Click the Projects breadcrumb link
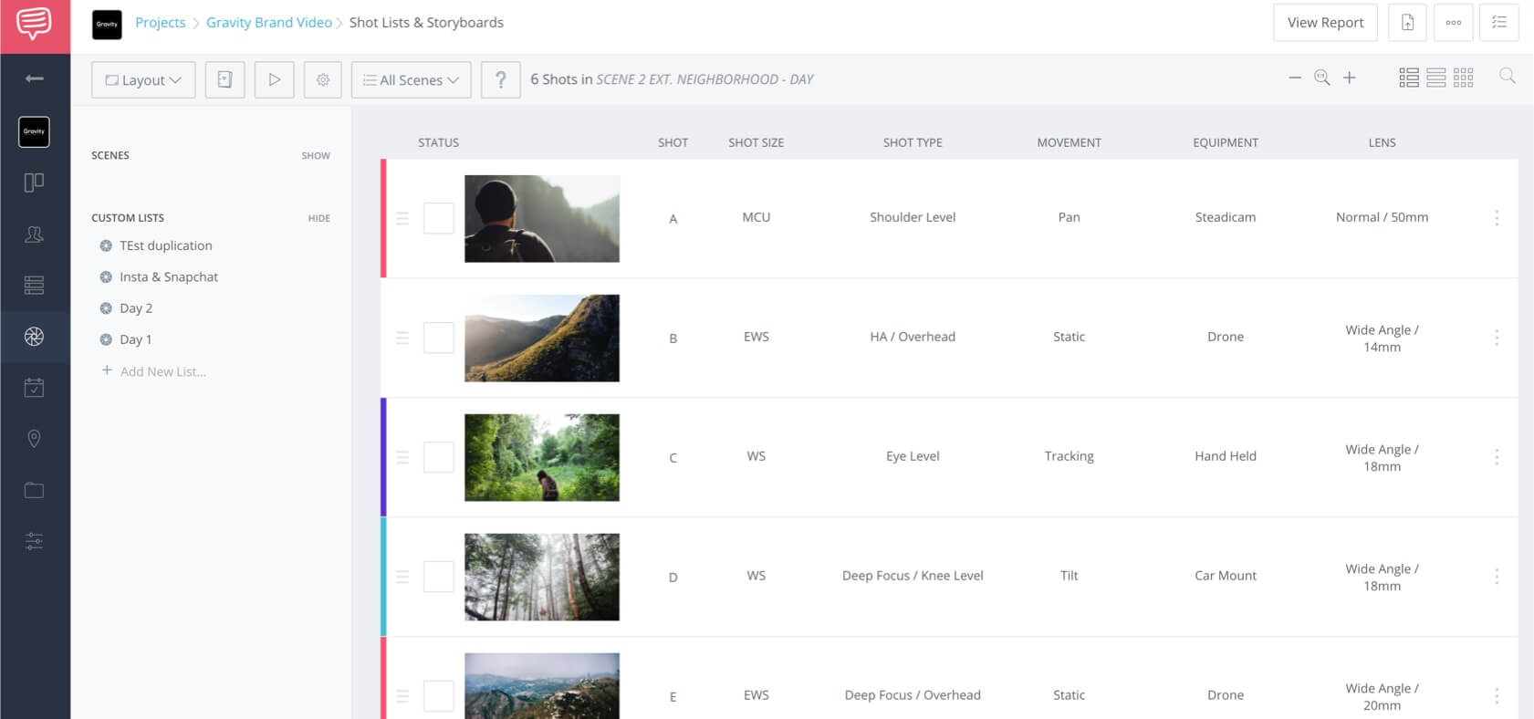This screenshot has height=719, width=1534. (160, 23)
